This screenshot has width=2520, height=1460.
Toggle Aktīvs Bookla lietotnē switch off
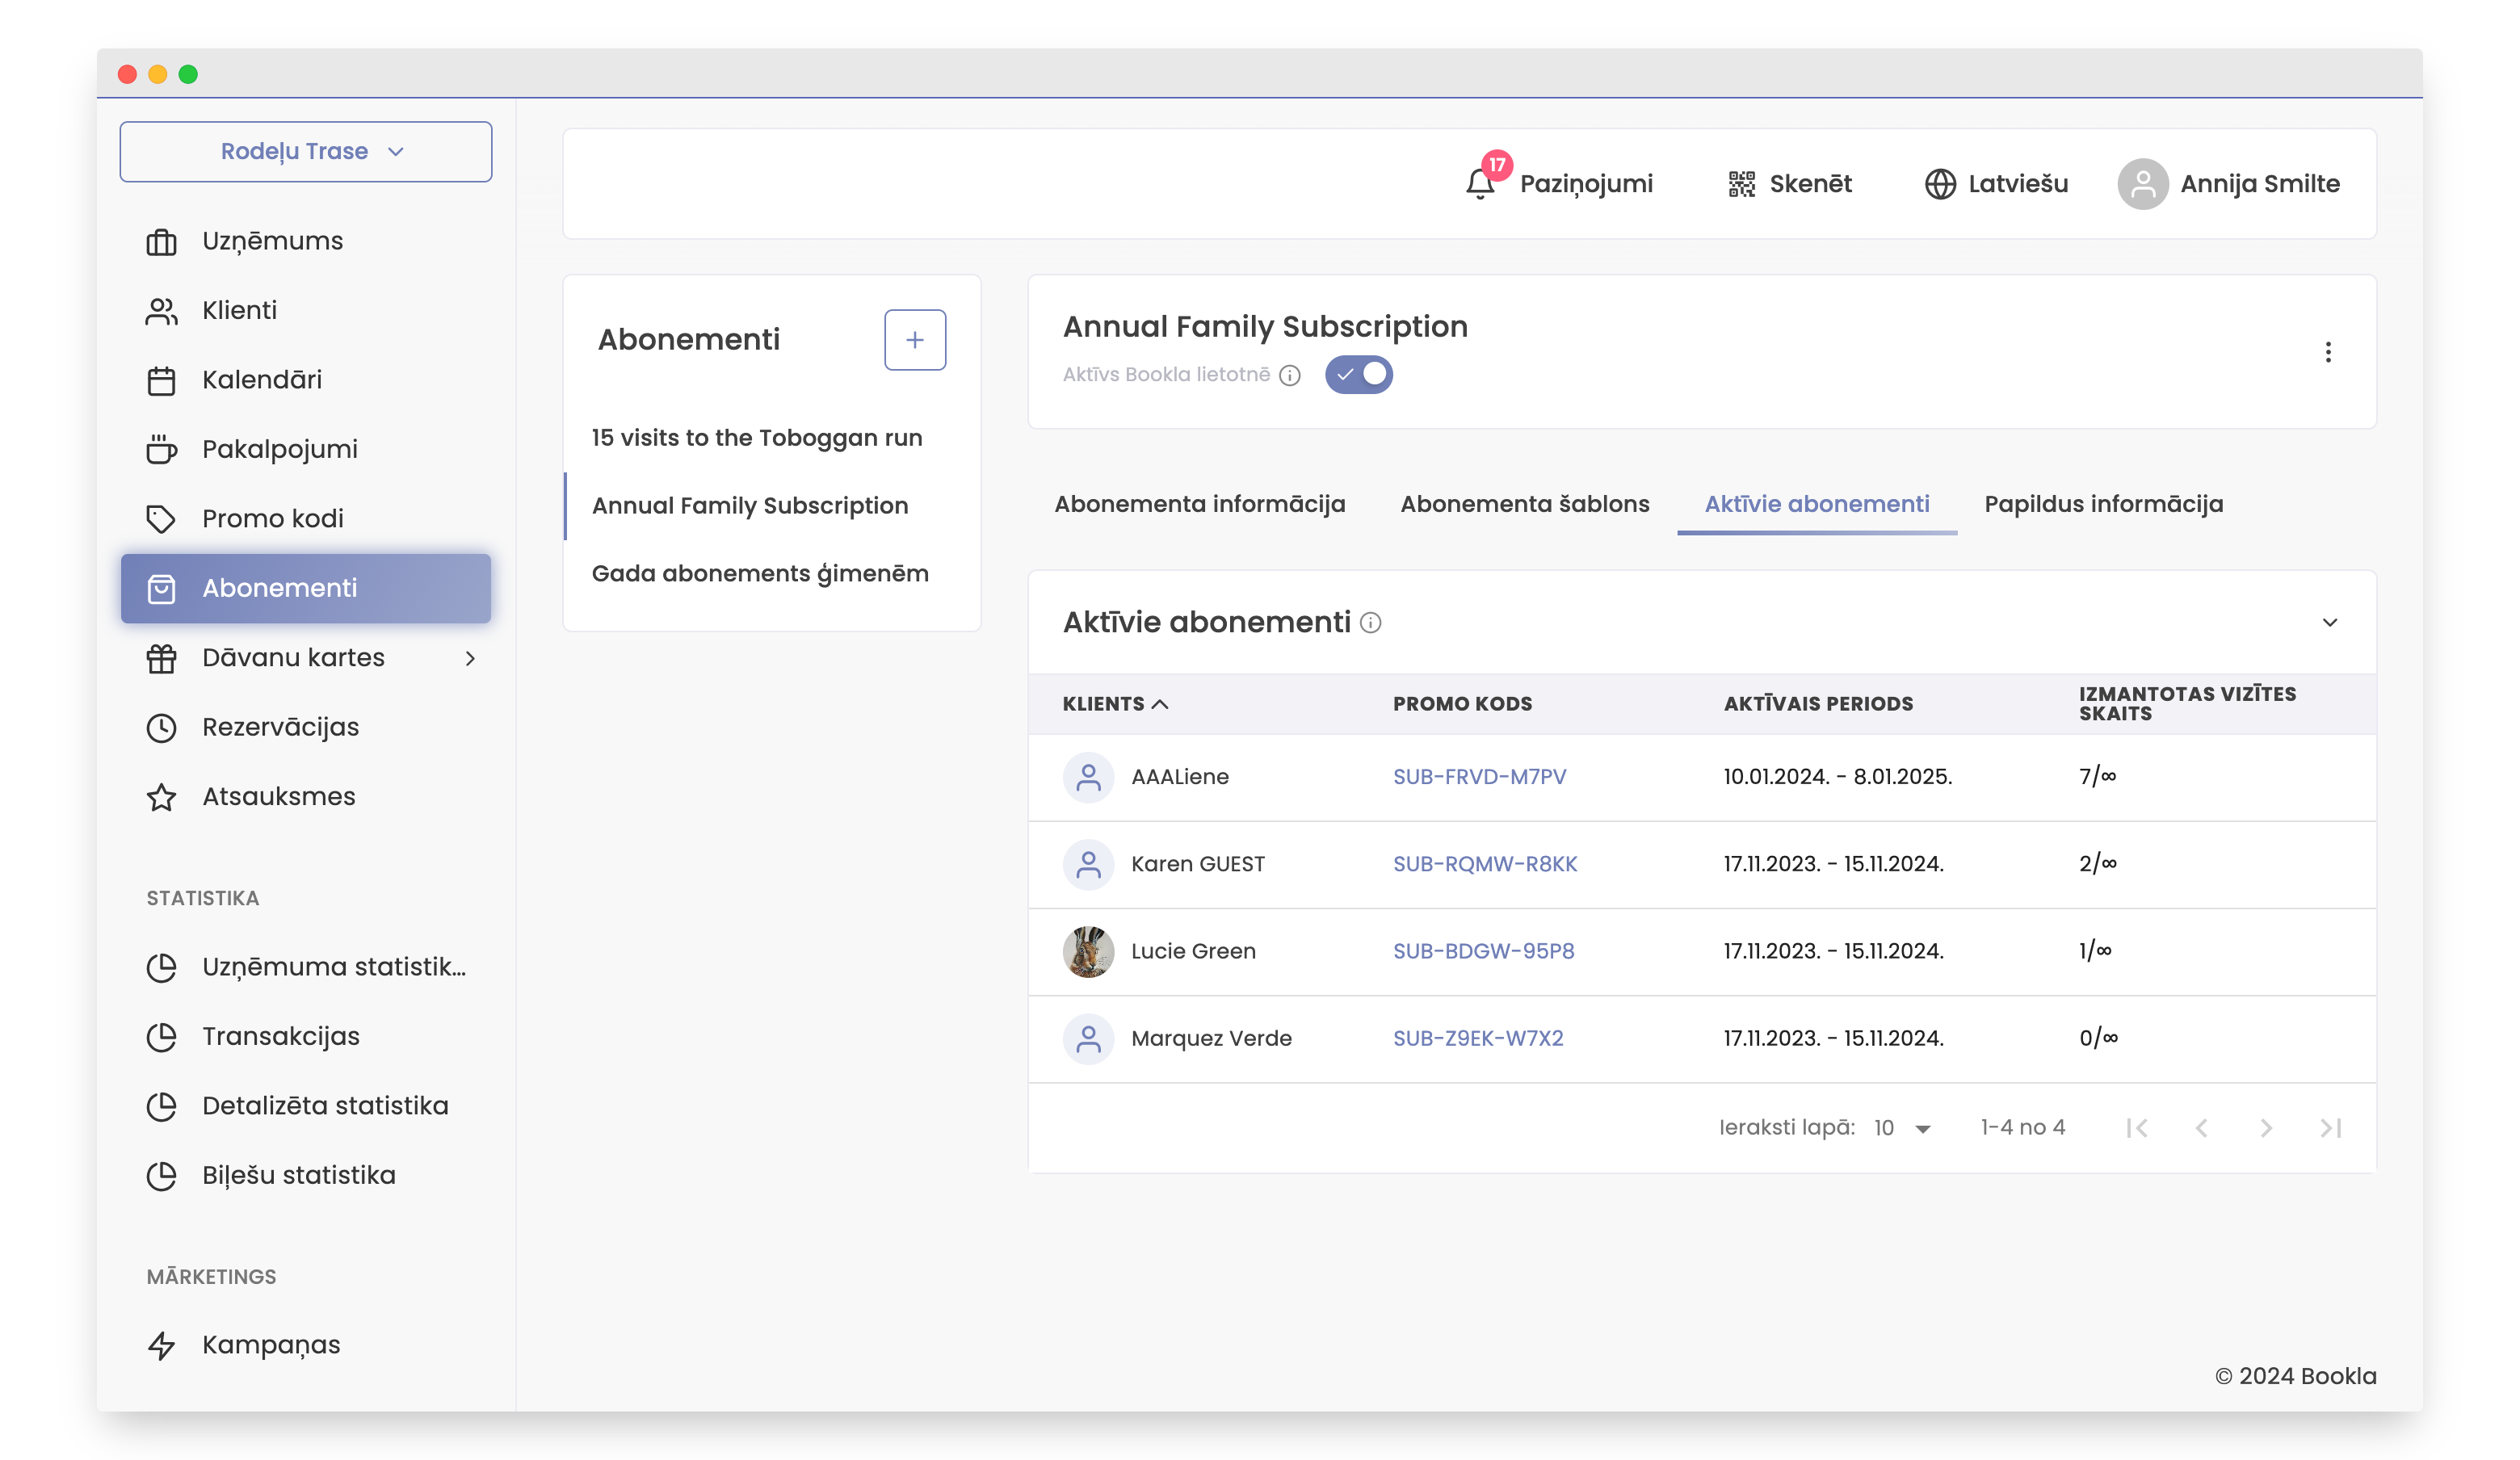1358,375
